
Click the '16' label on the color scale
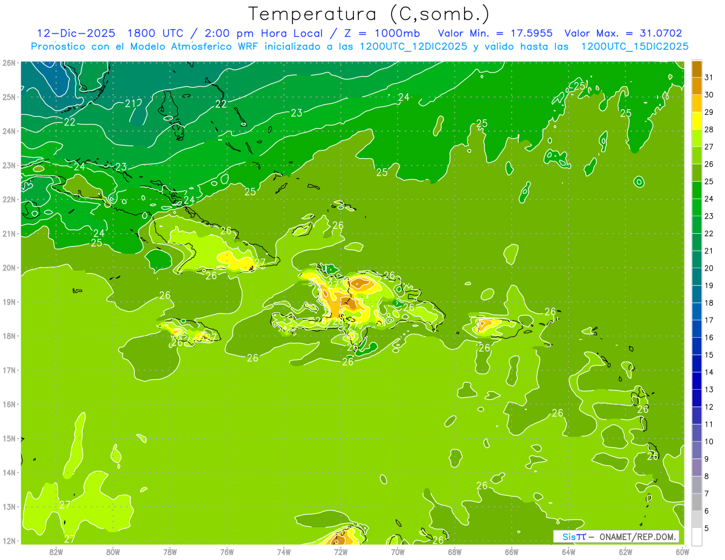tap(709, 338)
